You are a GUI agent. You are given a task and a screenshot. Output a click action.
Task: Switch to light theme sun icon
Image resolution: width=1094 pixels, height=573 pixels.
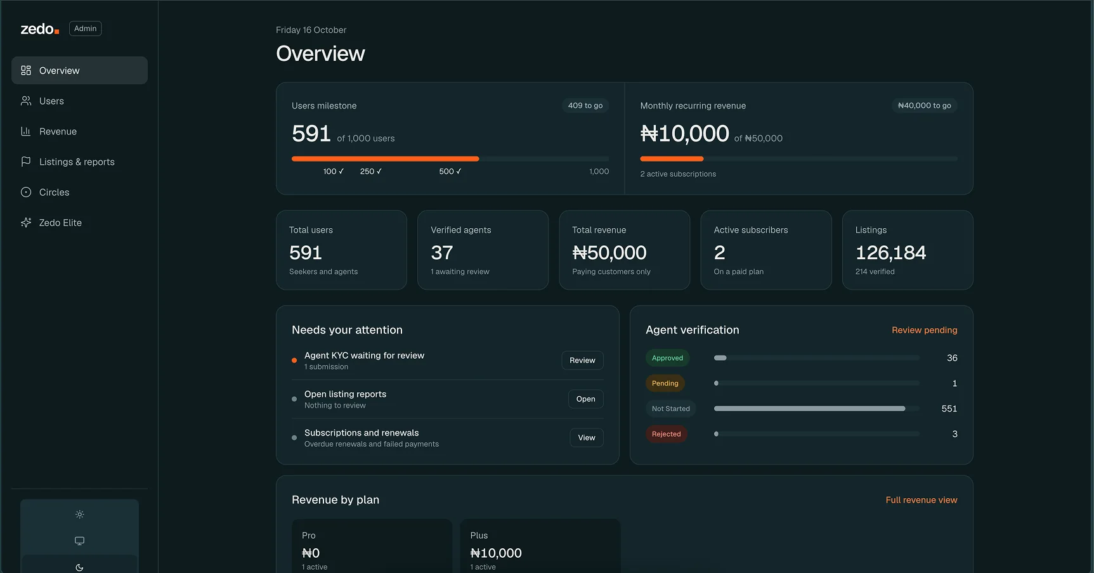[79, 514]
